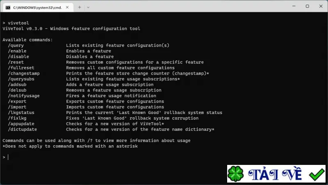Close the terminal window
328x185 pixels.
(321, 6)
